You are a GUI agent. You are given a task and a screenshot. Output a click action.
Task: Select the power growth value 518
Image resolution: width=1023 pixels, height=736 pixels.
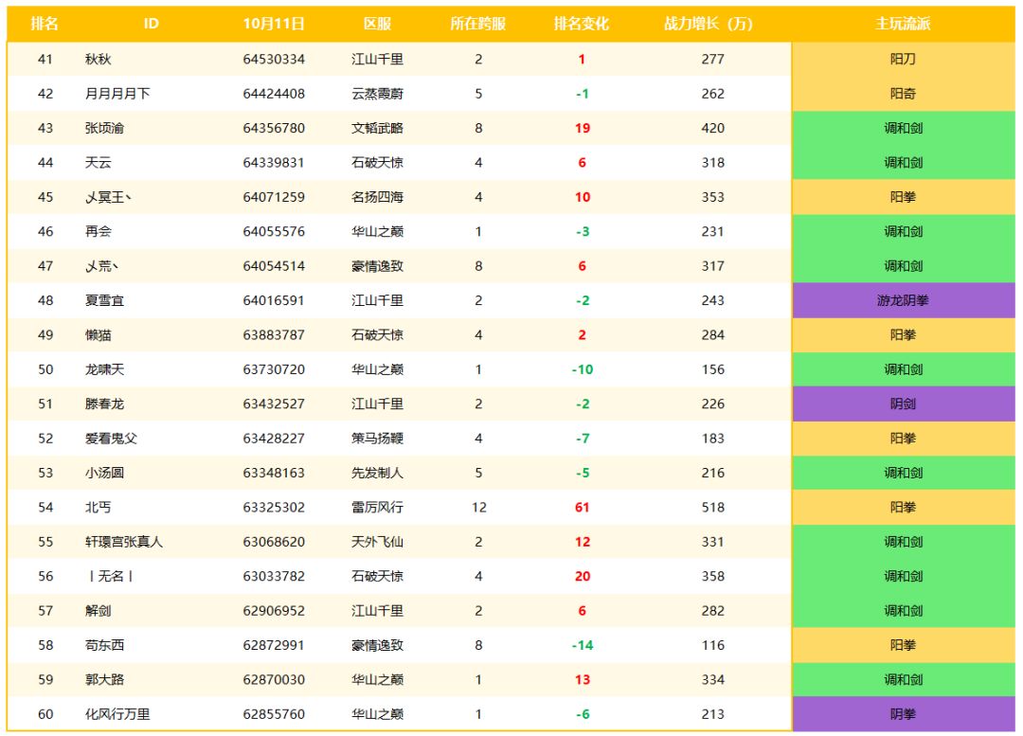(712, 508)
